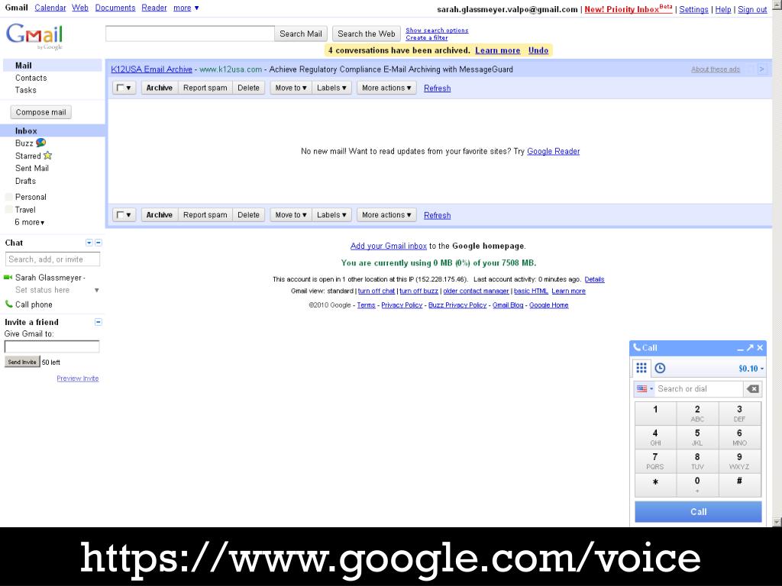Collapse the Invite a friend section
782x586 pixels.
pyautogui.click(x=99, y=322)
